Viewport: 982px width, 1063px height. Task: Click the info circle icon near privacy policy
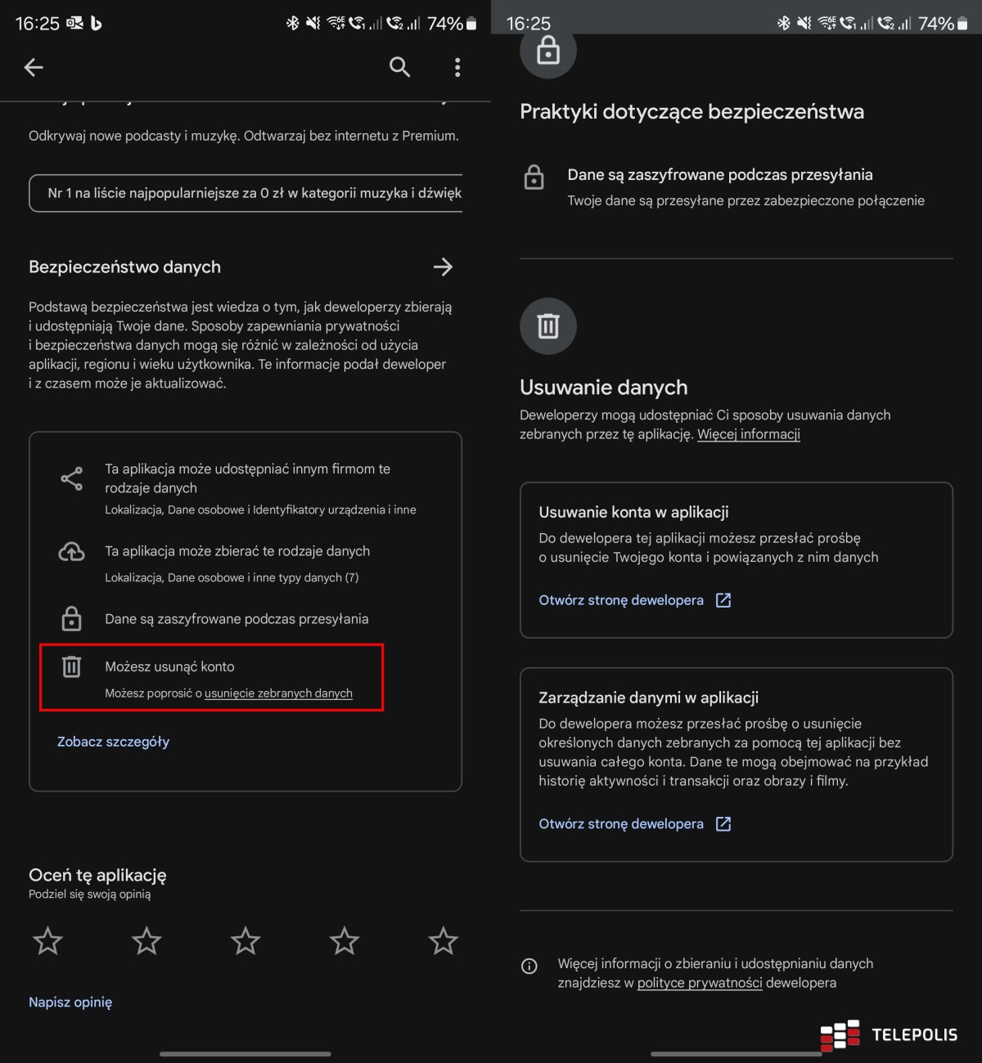[529, 967]
